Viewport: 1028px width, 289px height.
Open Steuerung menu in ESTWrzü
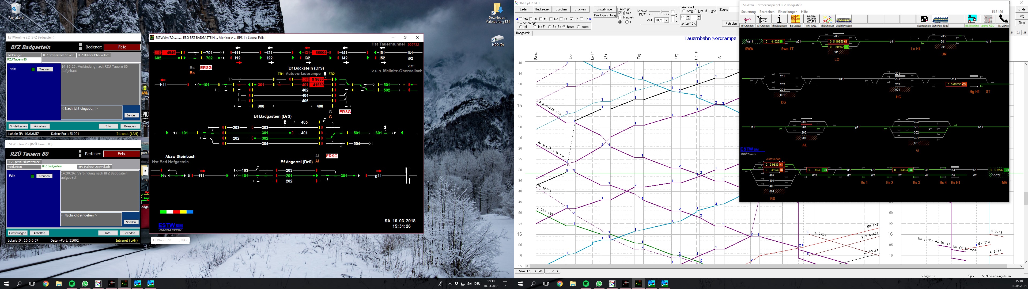click(x=748, y=12)
